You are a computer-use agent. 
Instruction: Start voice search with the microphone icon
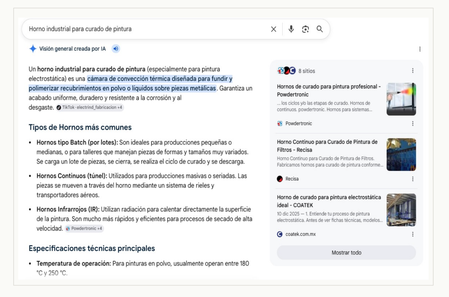291,29
